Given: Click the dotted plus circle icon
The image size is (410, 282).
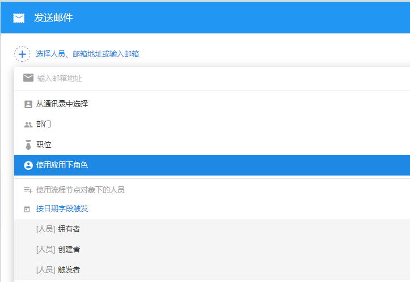Looking at the screenshot, I should [x=22, y=54].
